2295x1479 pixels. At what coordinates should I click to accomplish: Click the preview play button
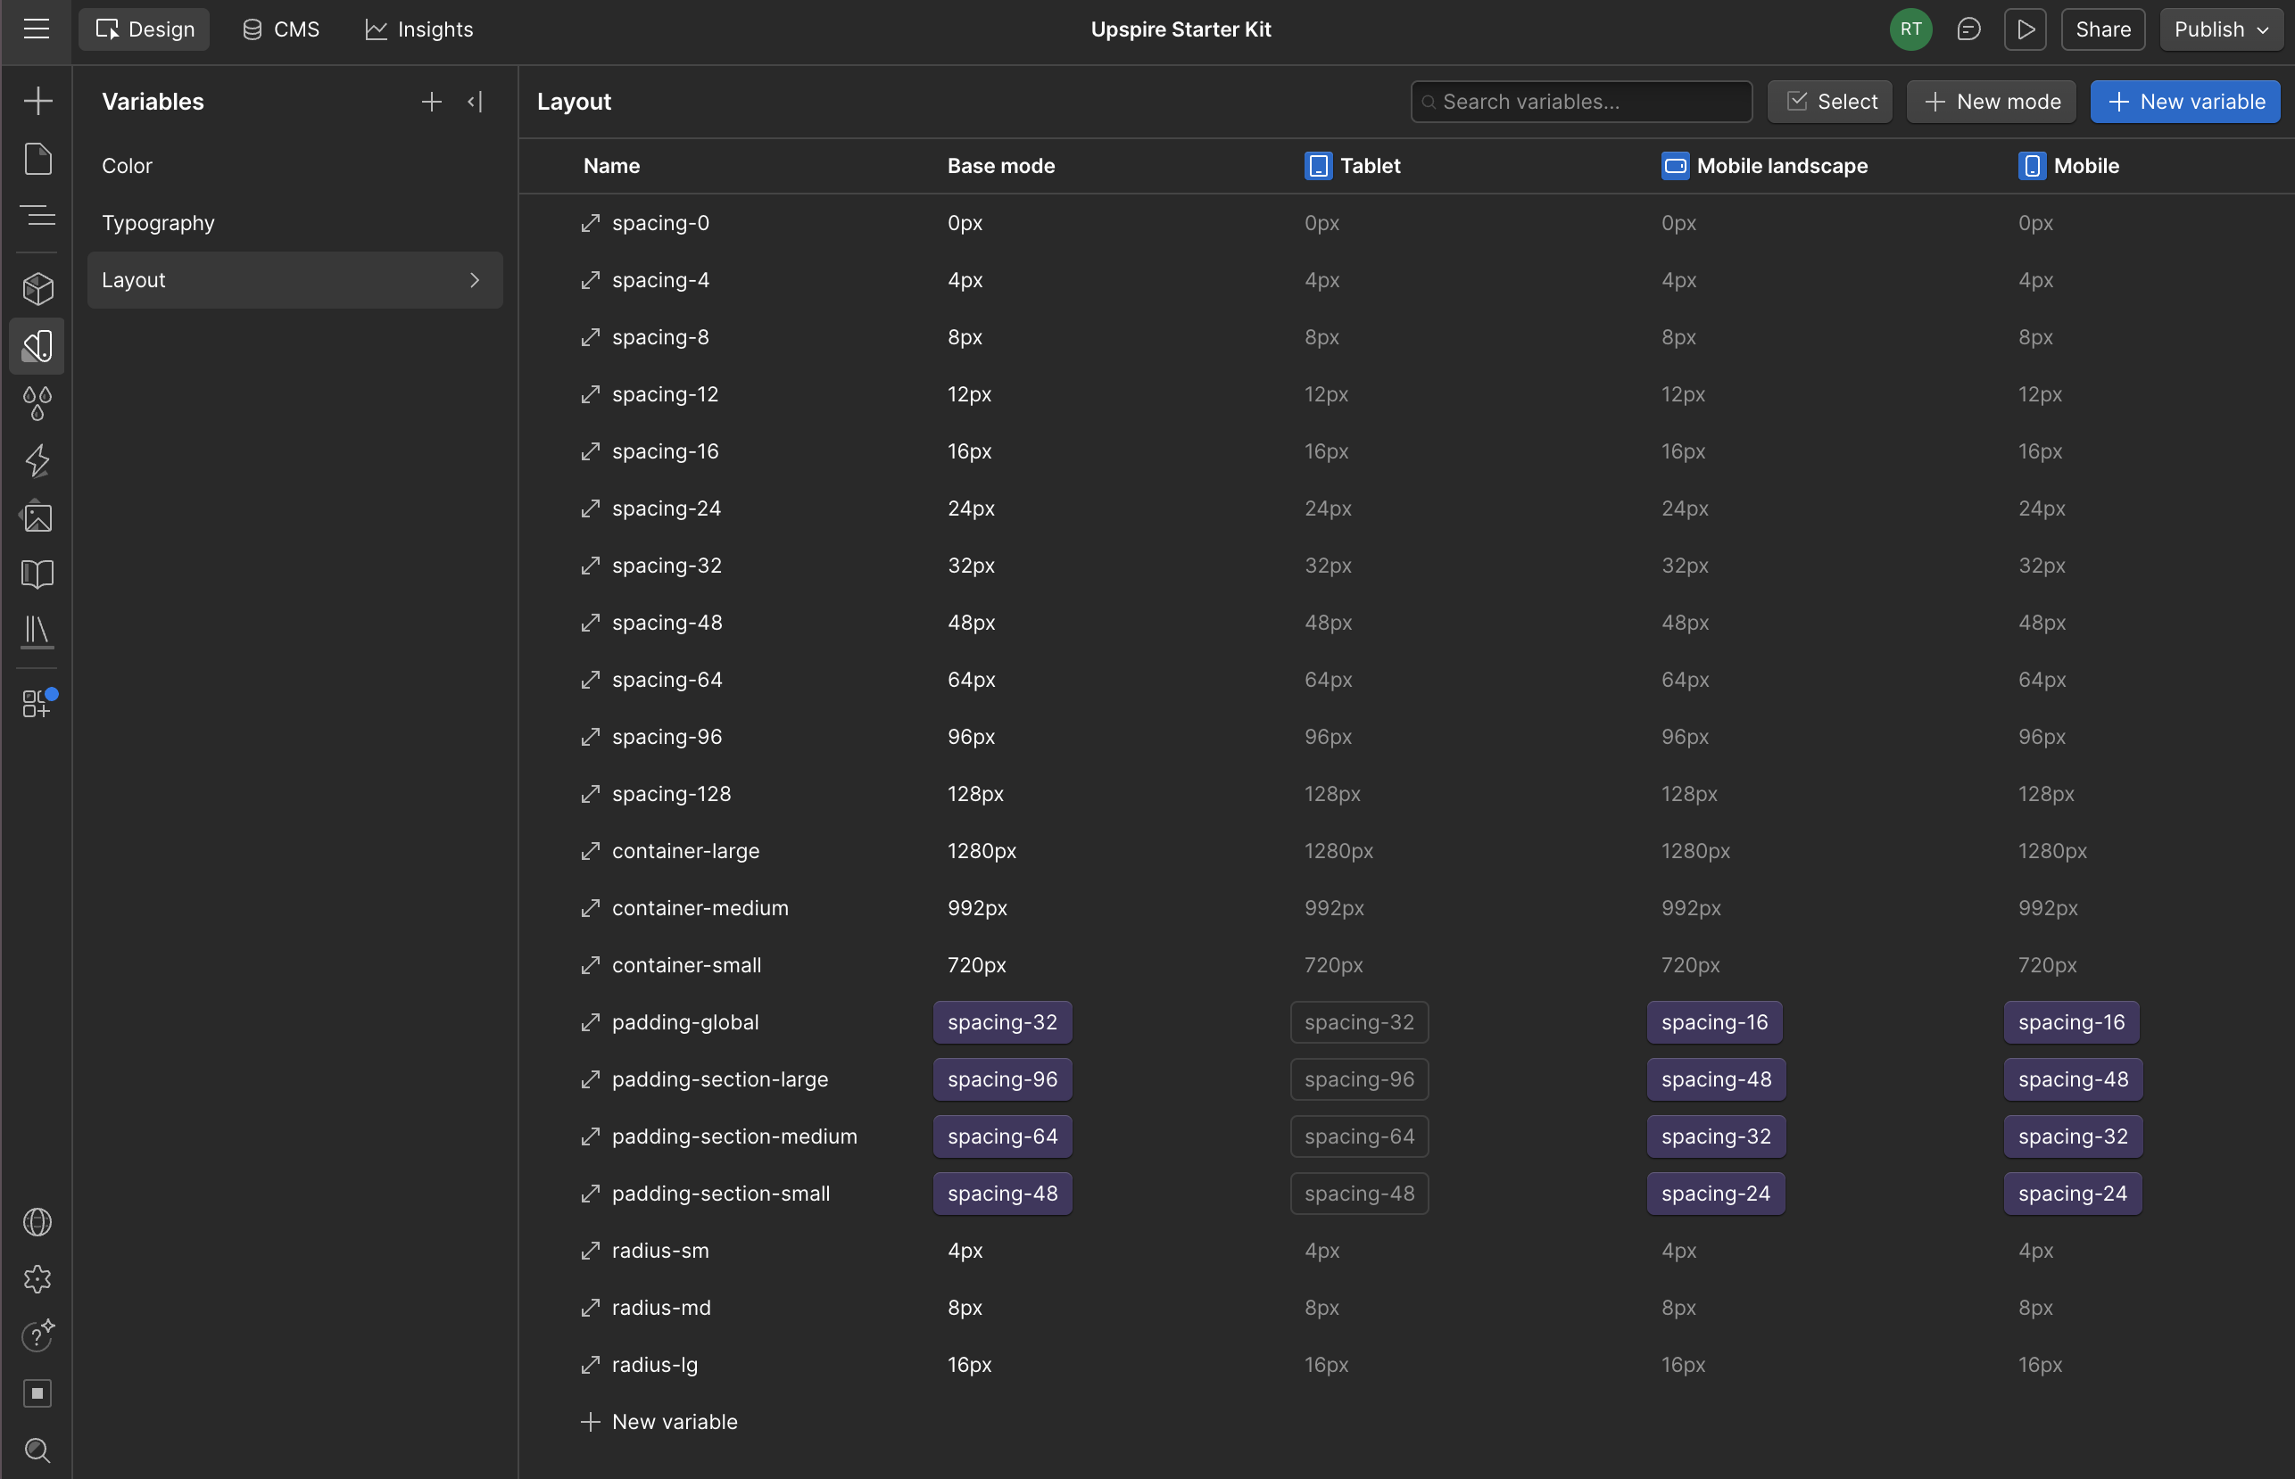(2025, 29)
